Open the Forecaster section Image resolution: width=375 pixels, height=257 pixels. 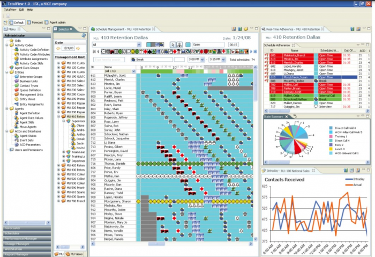pos(27,228)
